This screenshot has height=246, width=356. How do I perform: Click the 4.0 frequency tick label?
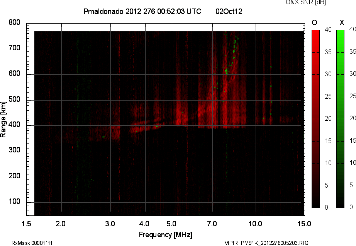(144, 224)
